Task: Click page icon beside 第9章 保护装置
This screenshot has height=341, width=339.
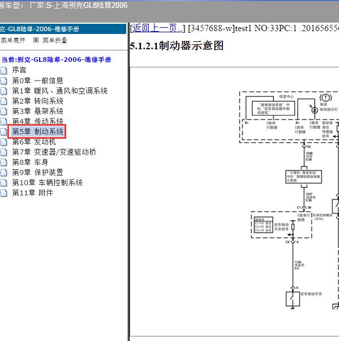Action: click(x=4, y=173)
